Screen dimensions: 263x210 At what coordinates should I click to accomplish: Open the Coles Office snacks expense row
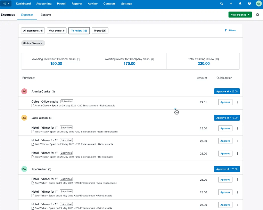pyautogui.click(x=131, y=103)
